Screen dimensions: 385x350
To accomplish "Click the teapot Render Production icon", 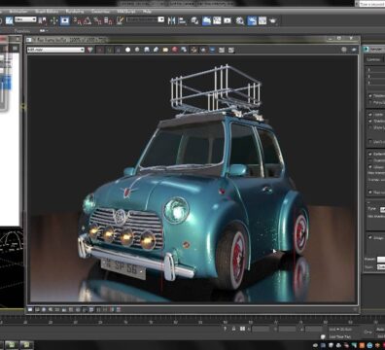I will tap(273, 21).
